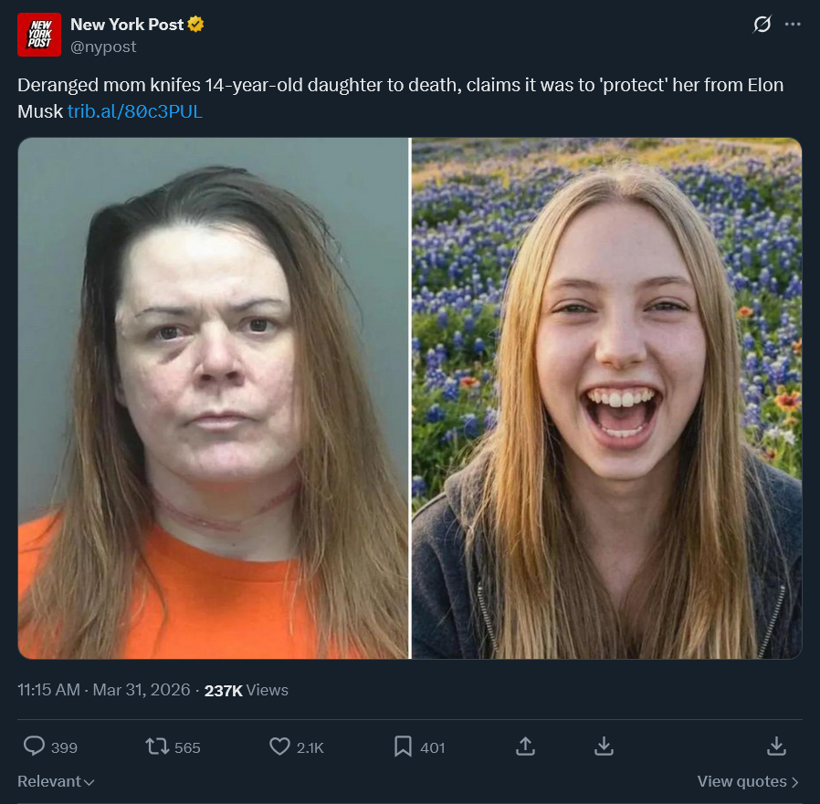Image resolution: width=820 pixels, height=804 pixels.
Task: Open the left mugshot photo
Action: tap(214, 398)
